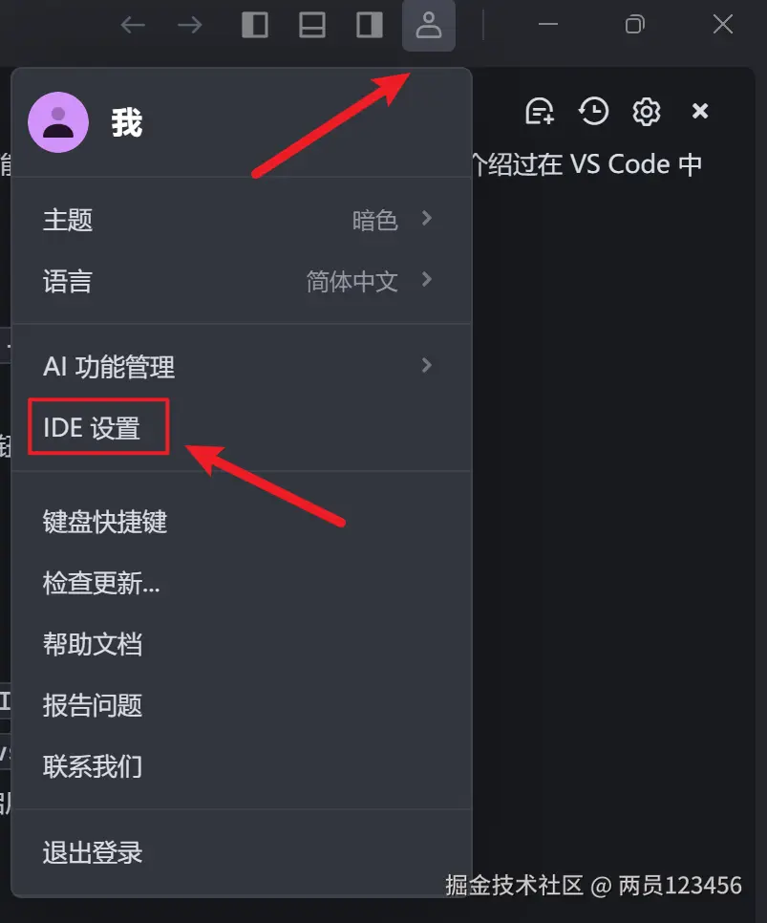Click the user profile icon in title bar
Viewport: 767px width, 923px height.
(x=429, y=25)
